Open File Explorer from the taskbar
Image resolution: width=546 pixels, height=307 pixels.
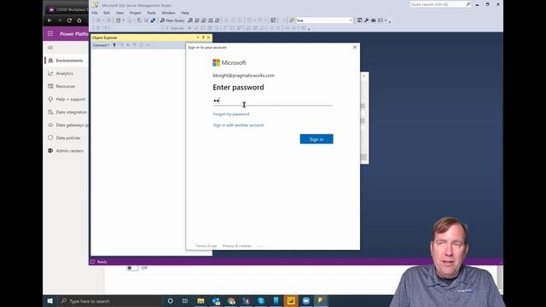(200, 301)
